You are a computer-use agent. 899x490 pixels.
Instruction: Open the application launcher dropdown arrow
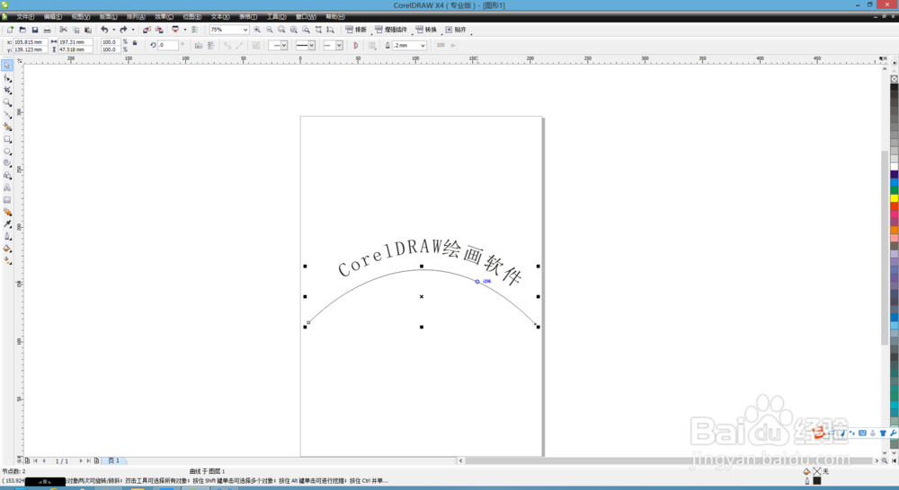pos(184,30)
